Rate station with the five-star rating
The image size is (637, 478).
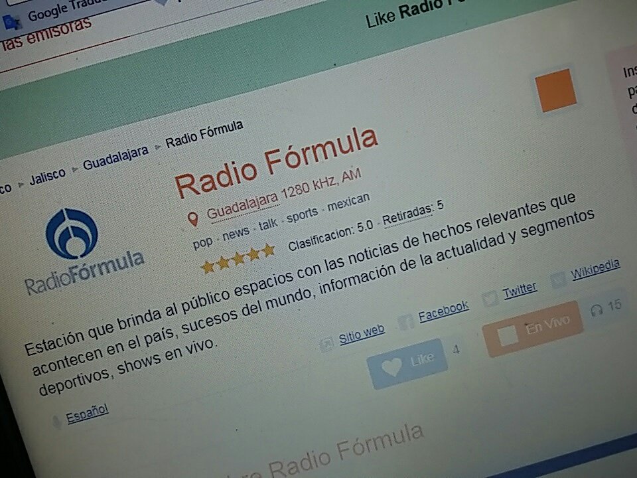click(238, 258)
